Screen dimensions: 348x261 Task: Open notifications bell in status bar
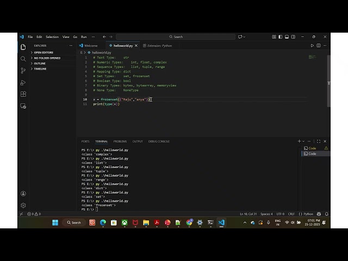(x=326, y=214)
